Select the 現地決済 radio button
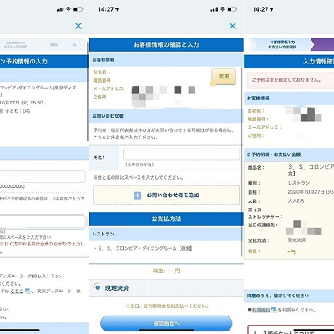This screenshot has width=334, height=334. coord(98,287)
